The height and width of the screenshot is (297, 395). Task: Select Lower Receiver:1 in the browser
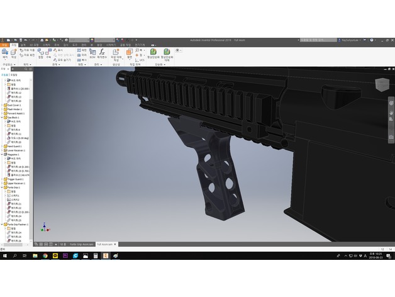[16, 150]
